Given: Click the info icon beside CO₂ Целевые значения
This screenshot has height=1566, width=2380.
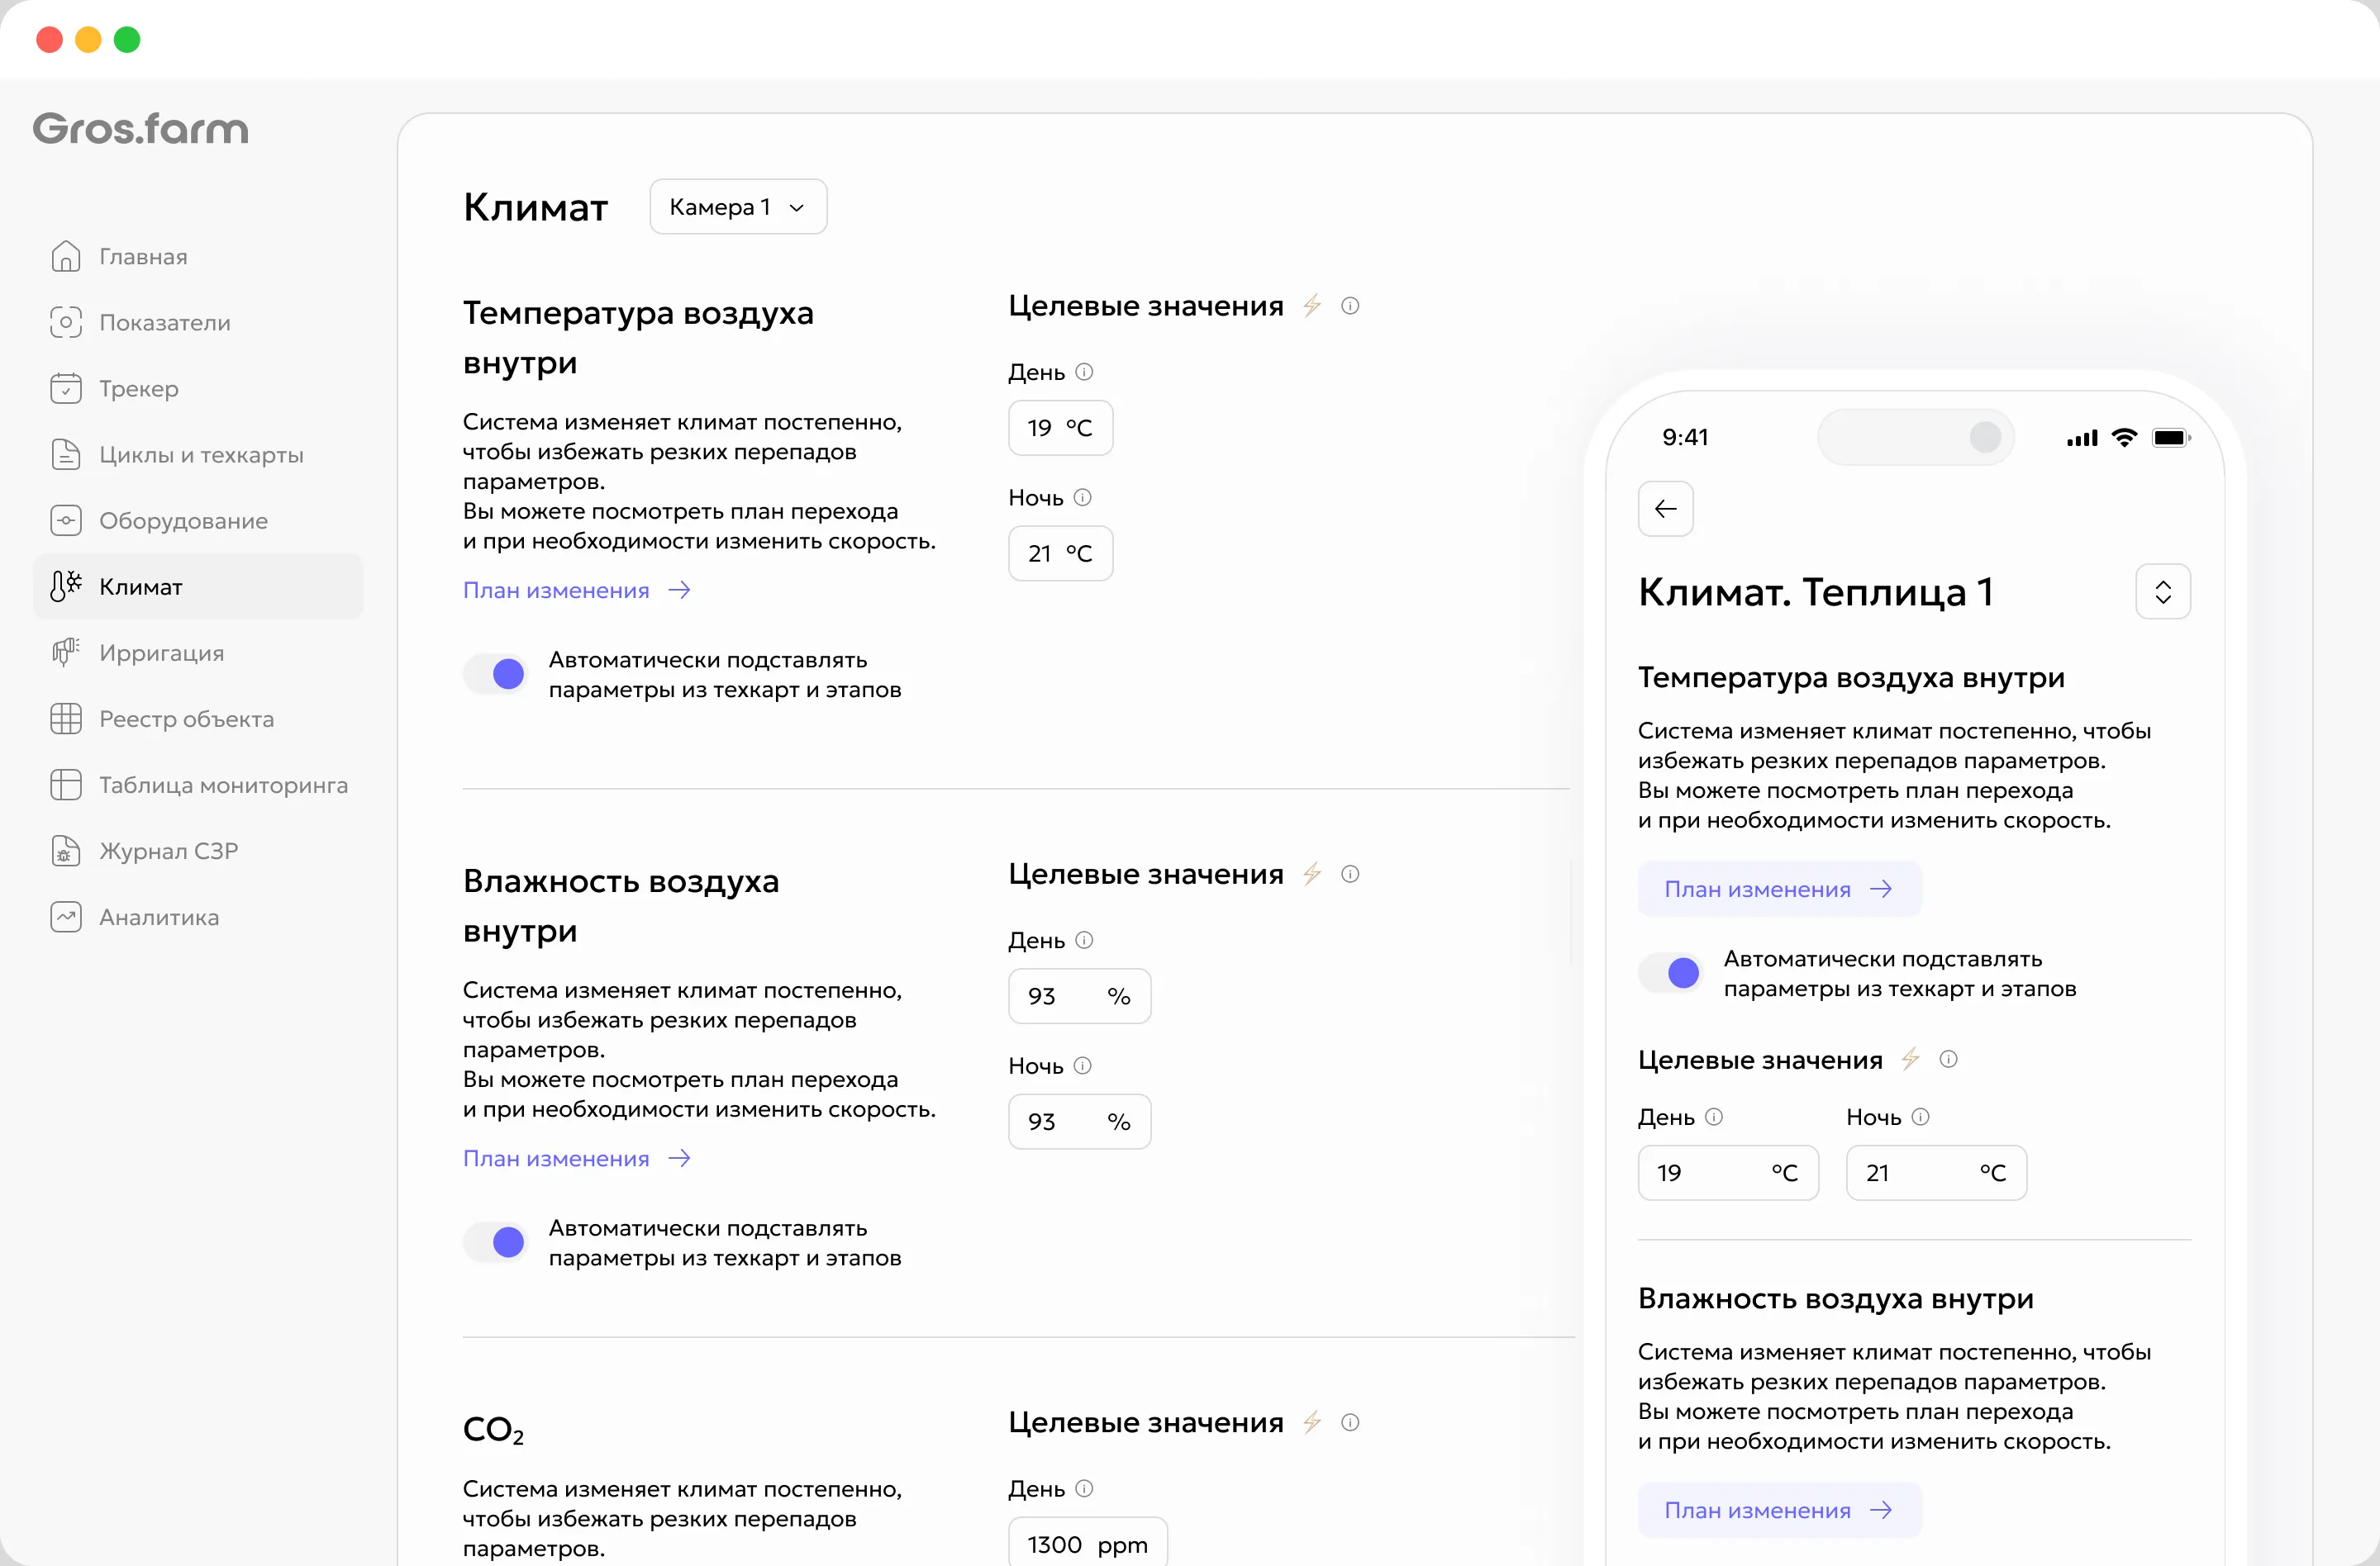Looking at the screenshot, I should click(1350, 1422).
